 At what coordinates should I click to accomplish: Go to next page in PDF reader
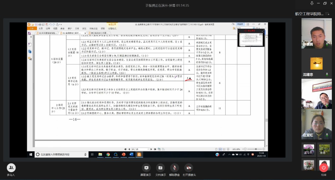pos(152,149)
